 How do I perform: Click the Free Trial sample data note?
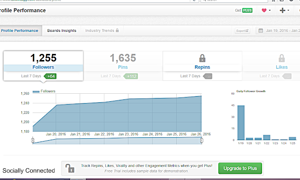coord(146,171)
